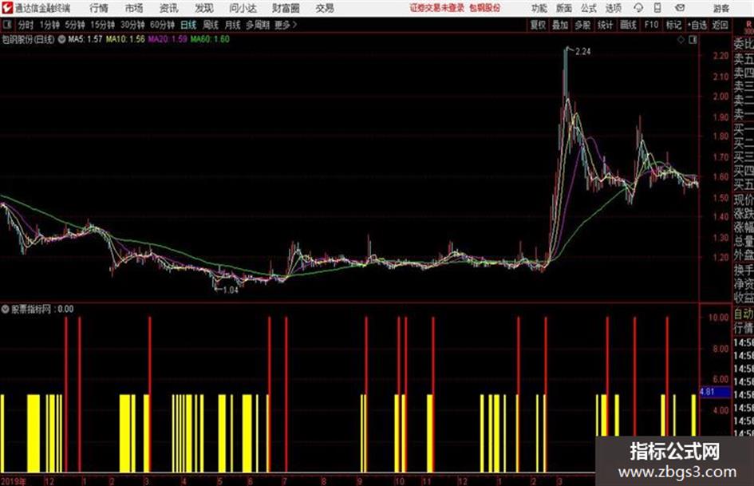The height and width of the screenshot is (486, 754).
Task: Open the 公式 menu
Action: click(x=589, y=8)
